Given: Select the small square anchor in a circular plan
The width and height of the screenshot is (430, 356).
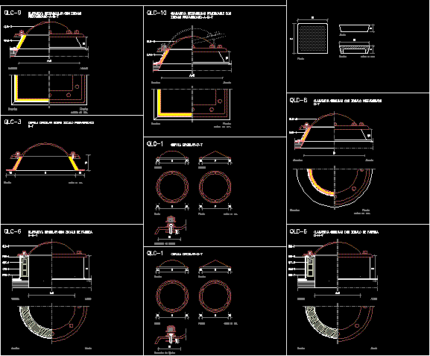Looking at the screenshot, I should 72,326.
